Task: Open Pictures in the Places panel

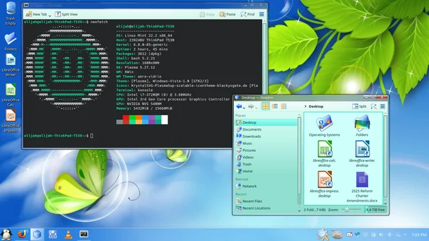Action: tap(266, 150)
